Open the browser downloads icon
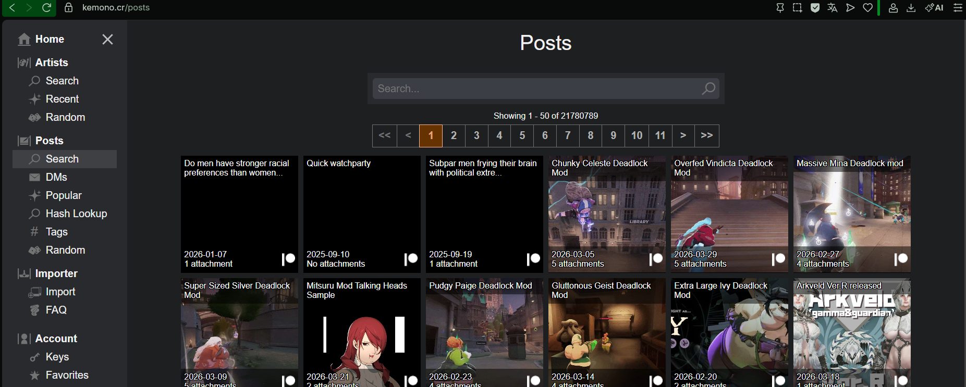 tap(911, 8)
